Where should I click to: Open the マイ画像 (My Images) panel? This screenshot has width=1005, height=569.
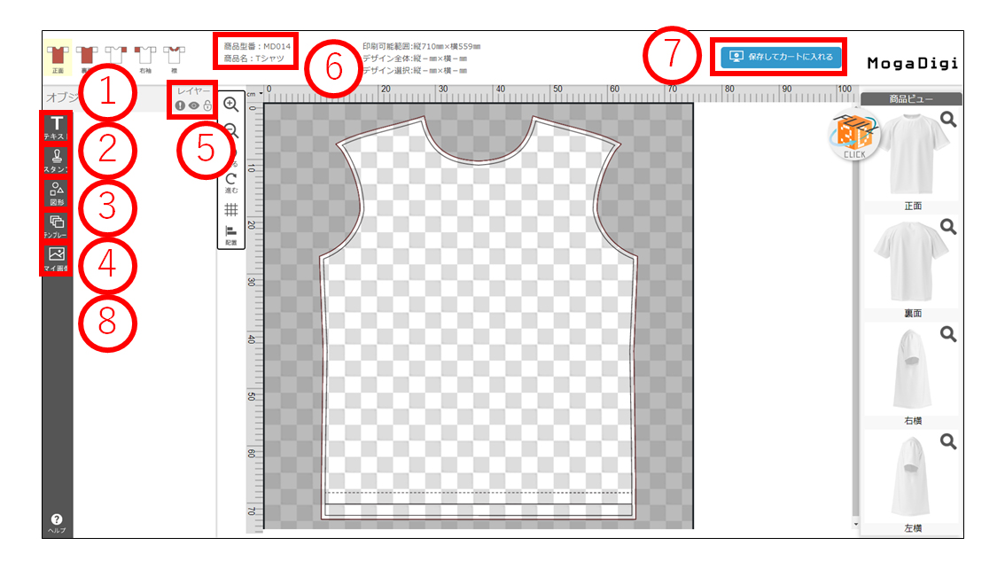tap(56, 258)
